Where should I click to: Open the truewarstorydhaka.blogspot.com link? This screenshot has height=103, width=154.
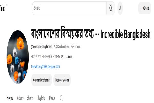coord(45,67)
